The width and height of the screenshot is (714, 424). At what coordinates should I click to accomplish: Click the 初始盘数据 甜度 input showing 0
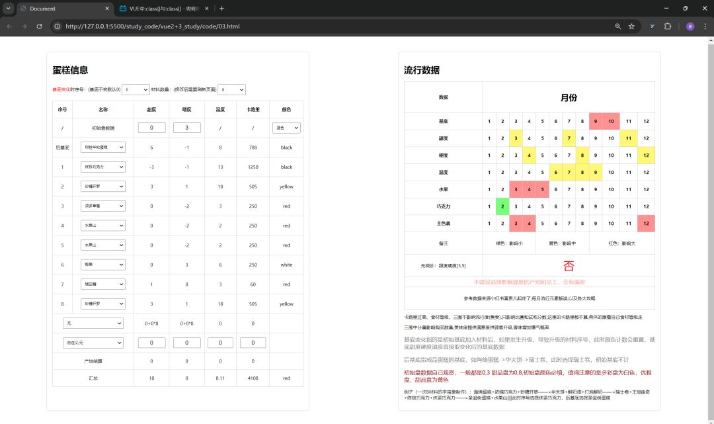(x=151, y=128)
